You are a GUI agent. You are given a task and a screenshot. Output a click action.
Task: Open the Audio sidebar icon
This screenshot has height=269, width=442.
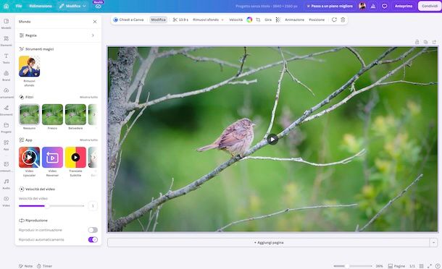(7, 184)
